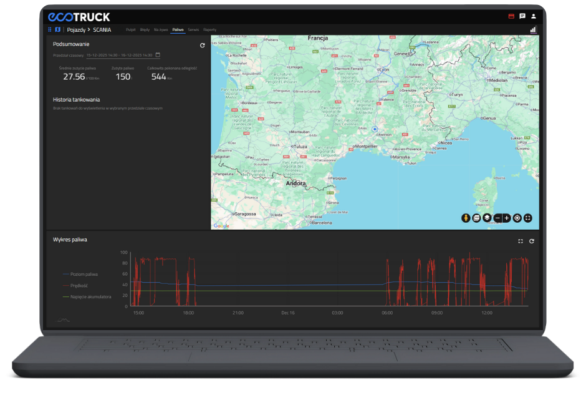586x395 pixels.
Task: Switch to the Raporty tab
Action: (x=210, y=29)
